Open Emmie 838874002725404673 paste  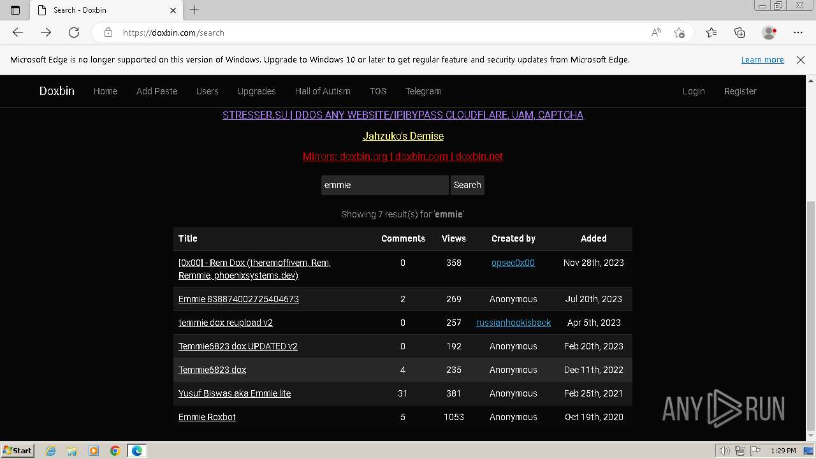238,299
